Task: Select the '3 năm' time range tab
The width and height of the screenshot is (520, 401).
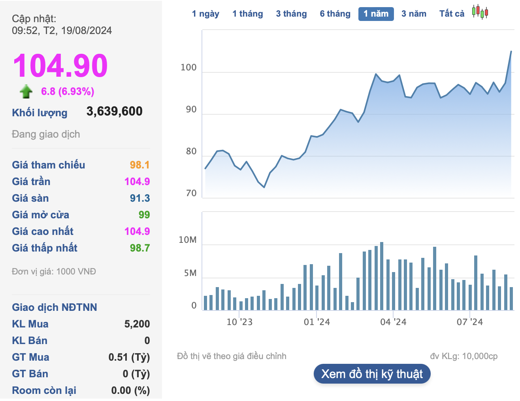Action: 414,14
